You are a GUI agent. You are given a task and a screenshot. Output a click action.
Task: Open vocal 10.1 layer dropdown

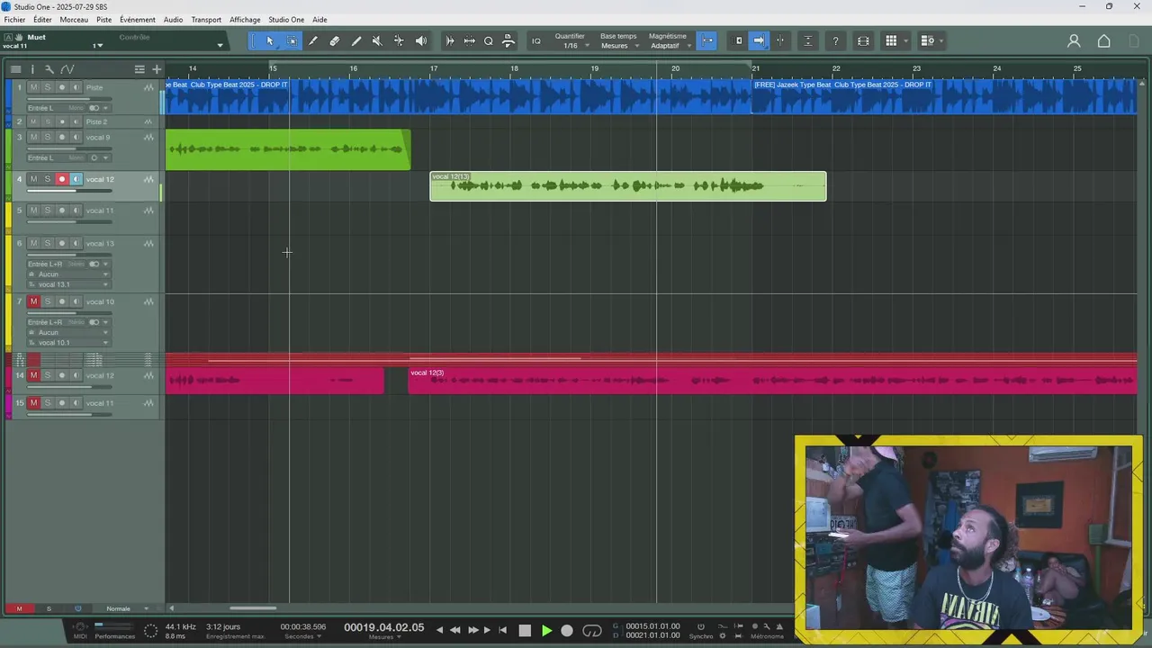(68, 343)
